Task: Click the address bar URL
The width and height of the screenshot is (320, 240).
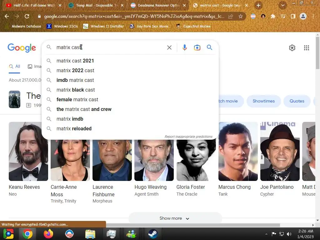Action: pyautogui.click(x=134, y=16)
